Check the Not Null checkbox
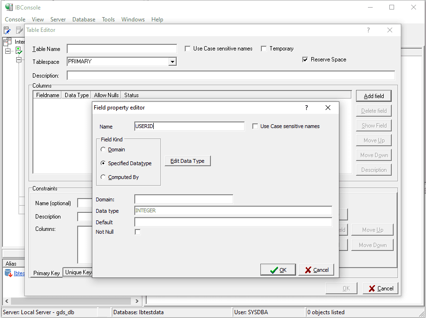The height and width of the screenshot is (318, 426). click(138, 232)
